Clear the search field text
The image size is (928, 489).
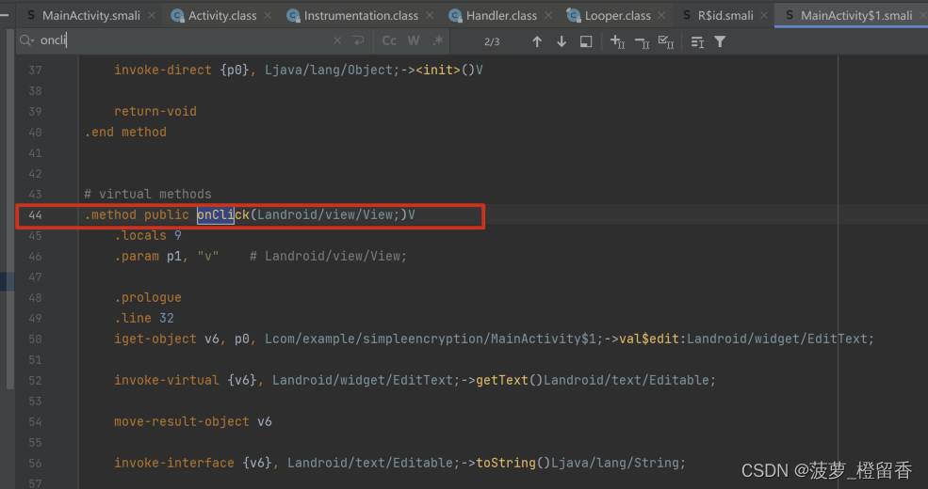(337, 40)
